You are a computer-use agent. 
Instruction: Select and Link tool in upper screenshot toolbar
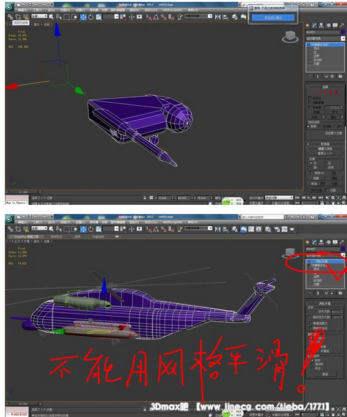10,17
